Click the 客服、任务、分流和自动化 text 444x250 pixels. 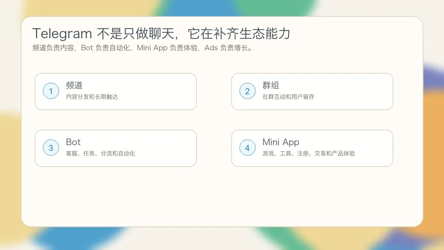(x=101, y=153)
